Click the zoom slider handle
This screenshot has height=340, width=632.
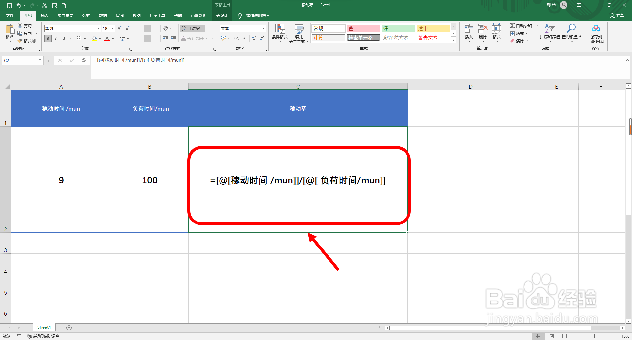point(594,336)
